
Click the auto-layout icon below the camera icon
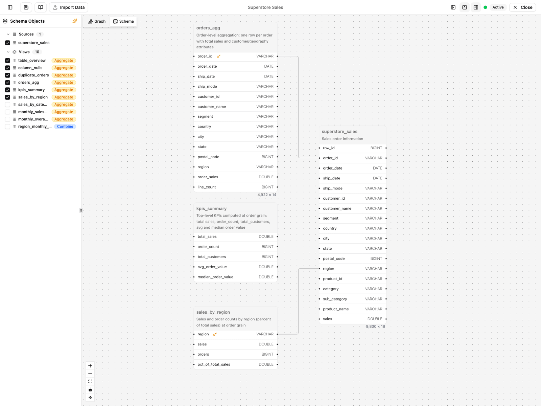click(90, 398)
